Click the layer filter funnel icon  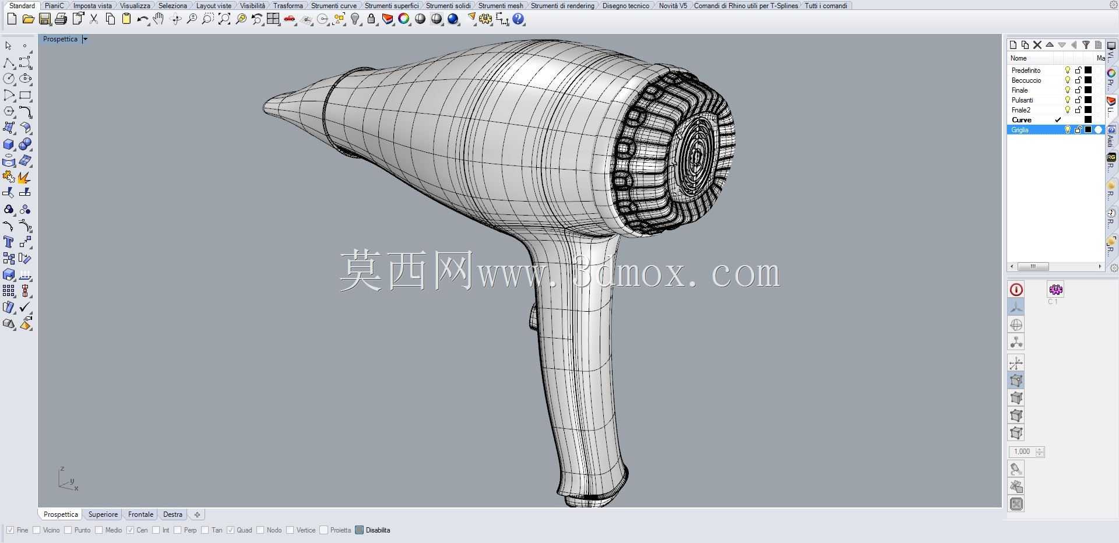(x=1086, y=45)
